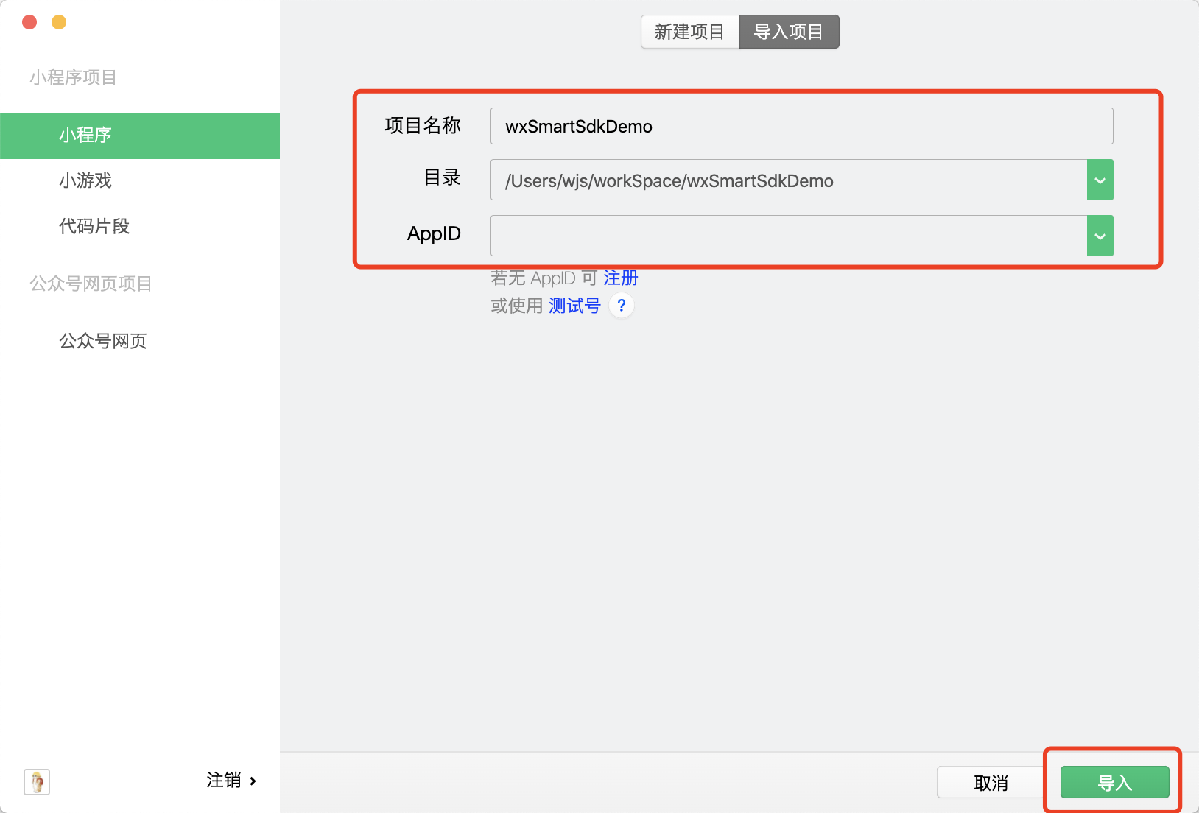Image resolution: width=1199 pixels, height=813 pixels.
Task: Click the green 导入 button
Action: 1114,782
